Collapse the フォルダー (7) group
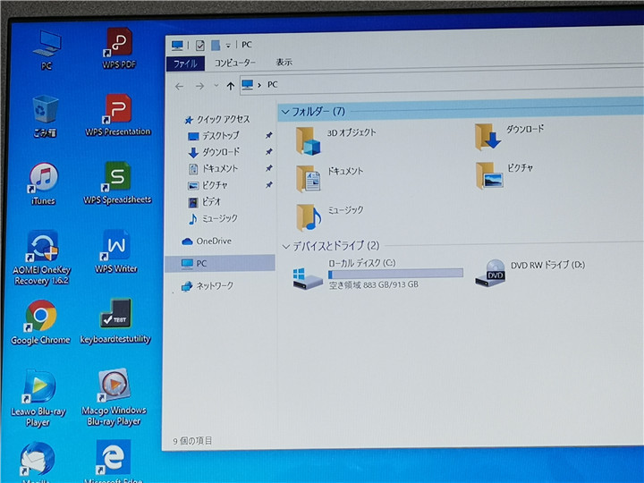The width and height of the screenshot is (644, 483). [x=285, y=112]
